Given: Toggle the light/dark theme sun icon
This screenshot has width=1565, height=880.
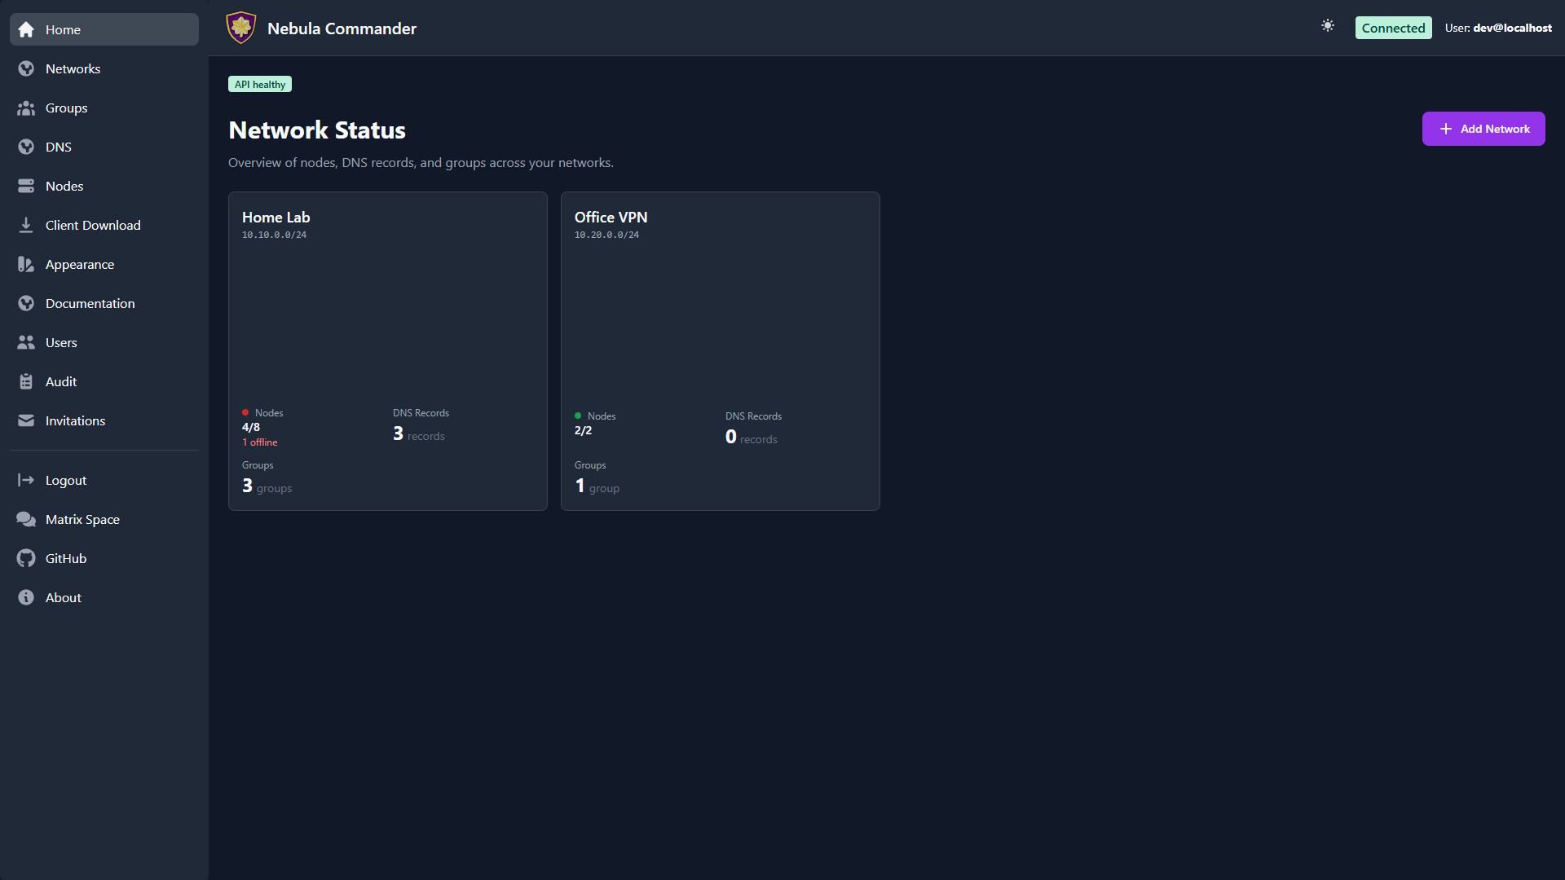Looking at the screenshot, I should click(1328, 26).
